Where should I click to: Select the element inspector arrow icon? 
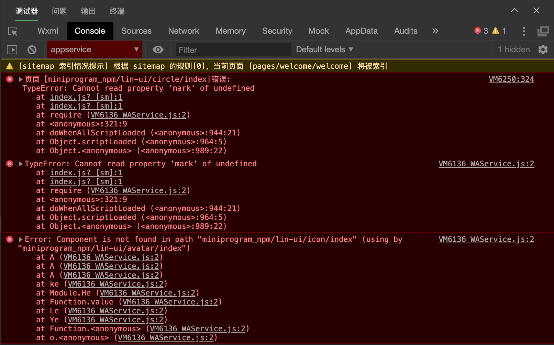point(13,31)
